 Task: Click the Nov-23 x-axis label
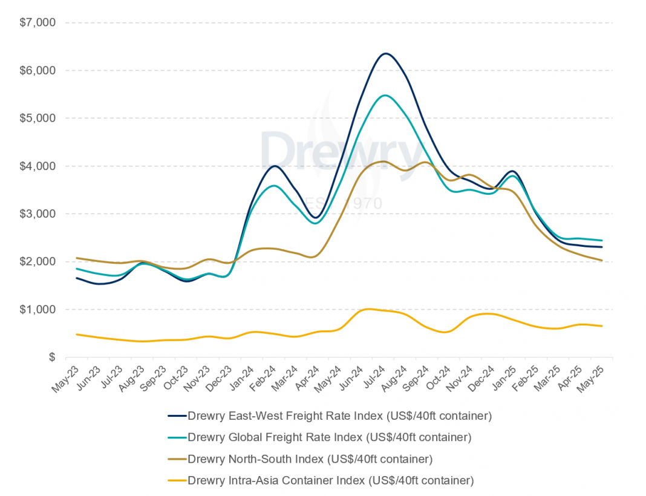coord(197,379)
